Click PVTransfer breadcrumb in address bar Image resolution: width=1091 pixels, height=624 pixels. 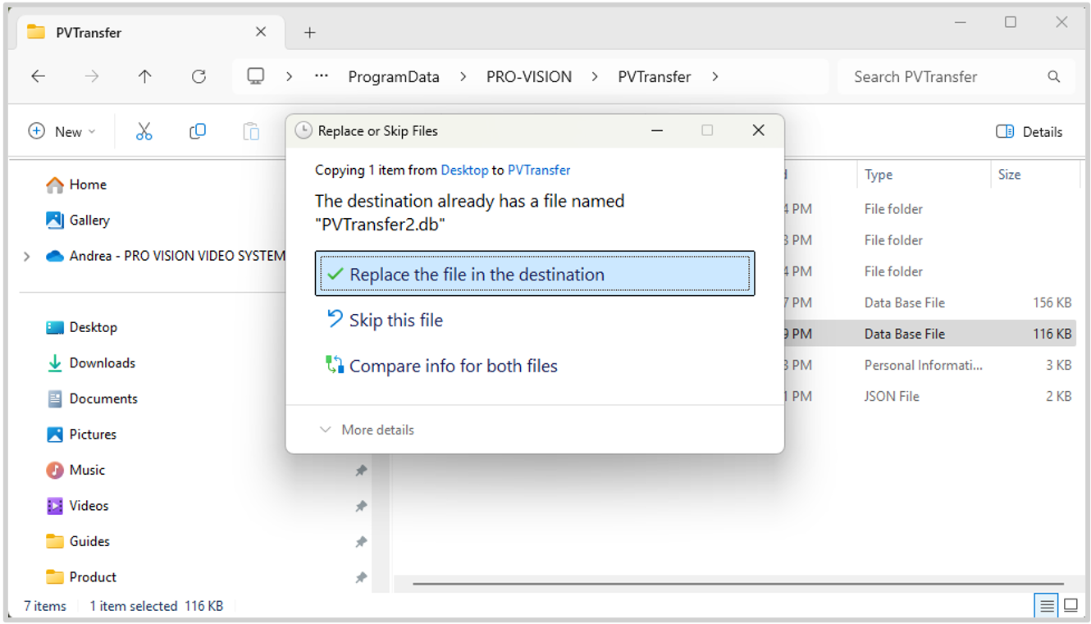click(655, 76)
